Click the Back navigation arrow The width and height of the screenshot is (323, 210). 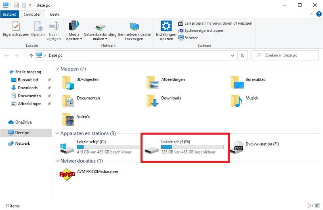click(6, 55)
